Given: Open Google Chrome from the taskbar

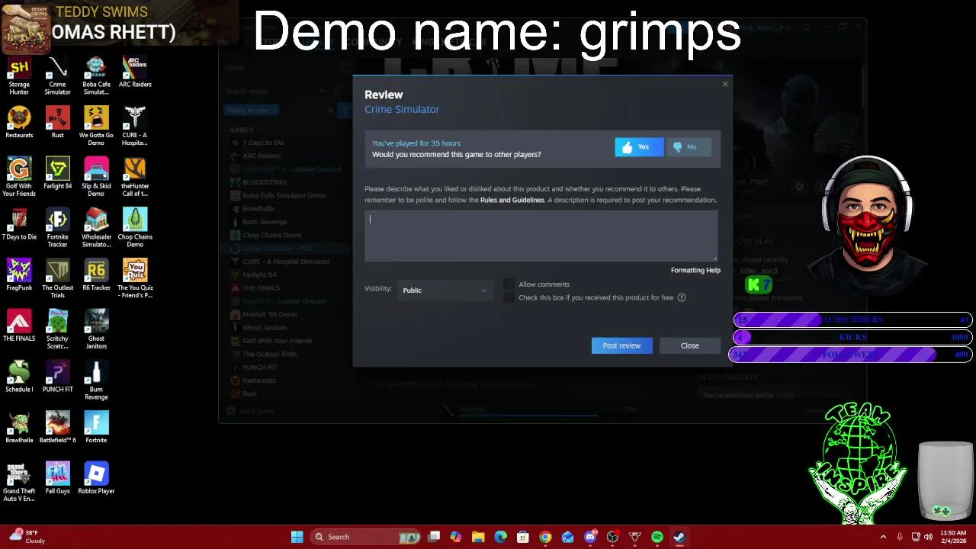Looking at the screenshot, I should point(545,537).
